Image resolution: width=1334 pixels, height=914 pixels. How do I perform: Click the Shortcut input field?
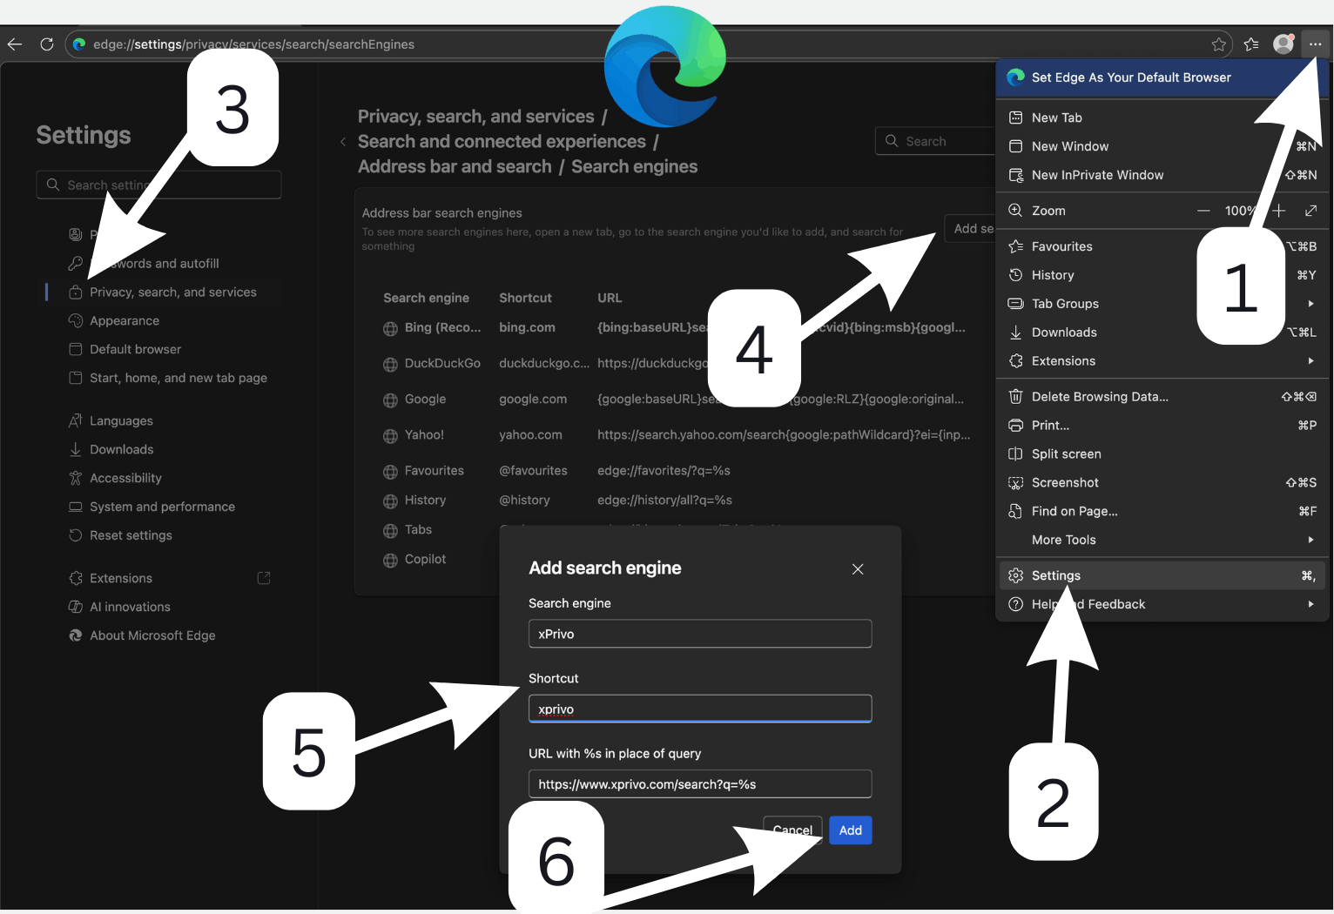click(x=700, y=709)
